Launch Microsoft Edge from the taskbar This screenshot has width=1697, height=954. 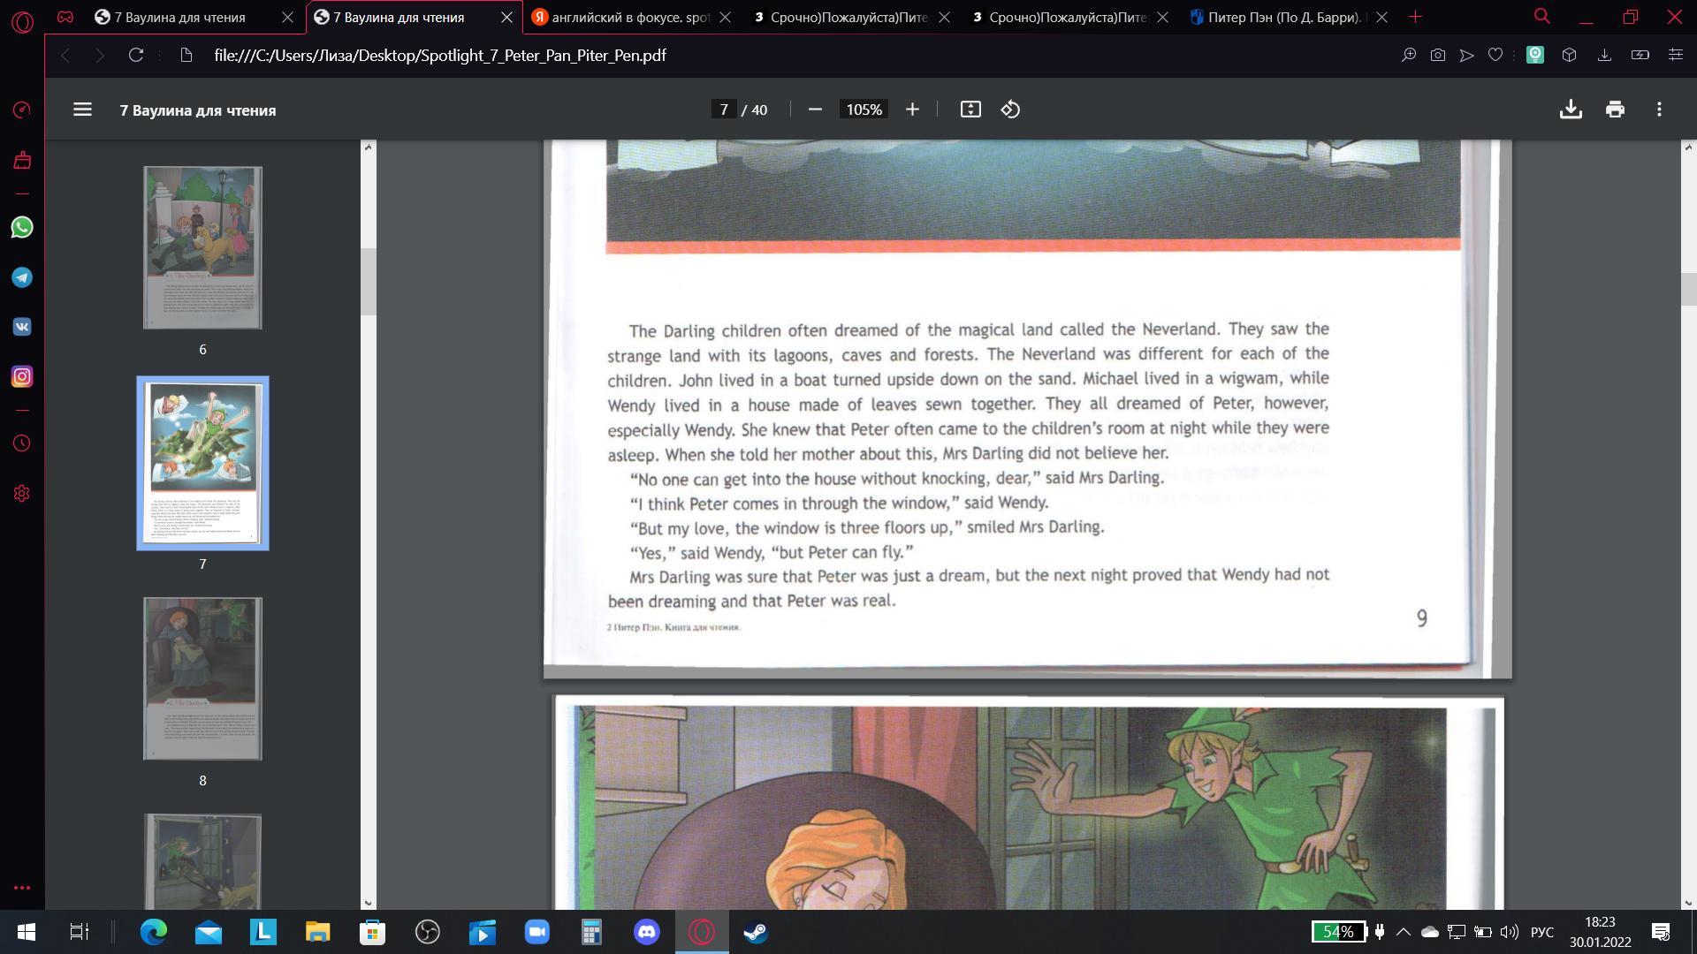[154, 932]
